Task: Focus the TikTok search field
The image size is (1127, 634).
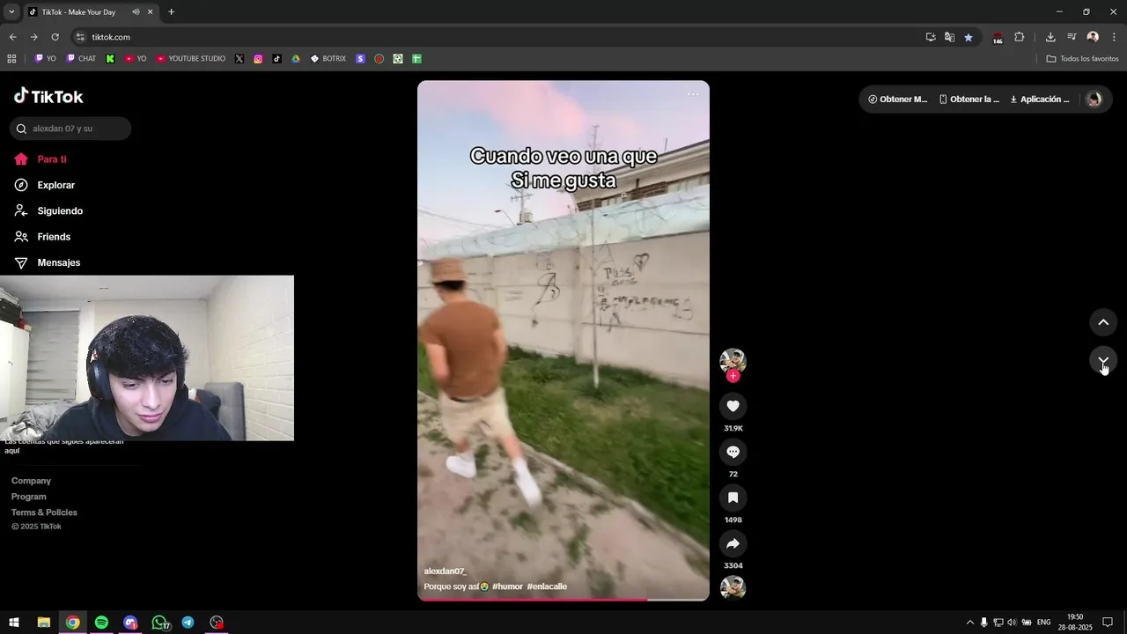Action: pos(70,129)
